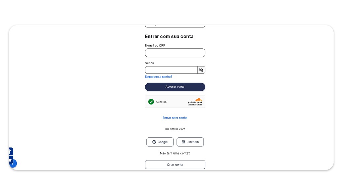Screen dimensions: 343x180
Task: Open the Esqueceu a senha? link
Action: click(x=158, y=77)
